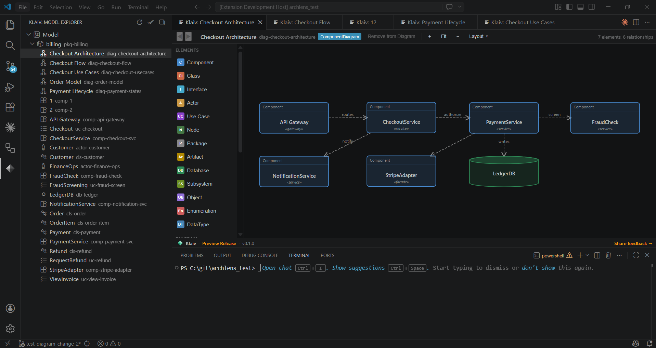Click the zoom in (+) control on the diagram

tap(429, 36)
